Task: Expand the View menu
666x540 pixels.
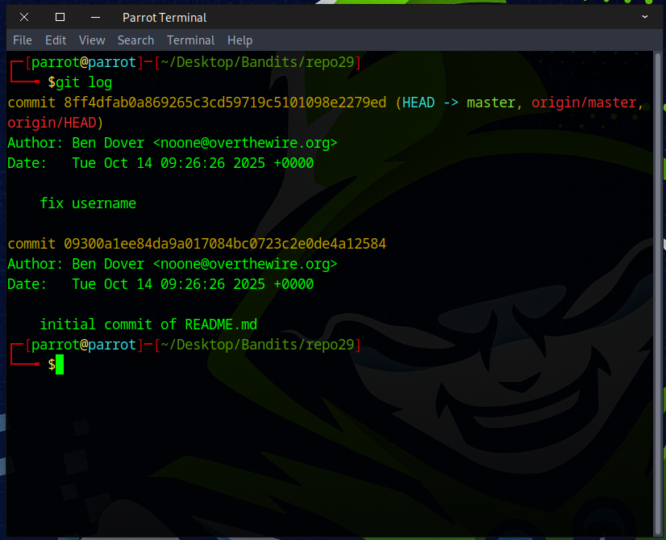Action: click(92, 40)
